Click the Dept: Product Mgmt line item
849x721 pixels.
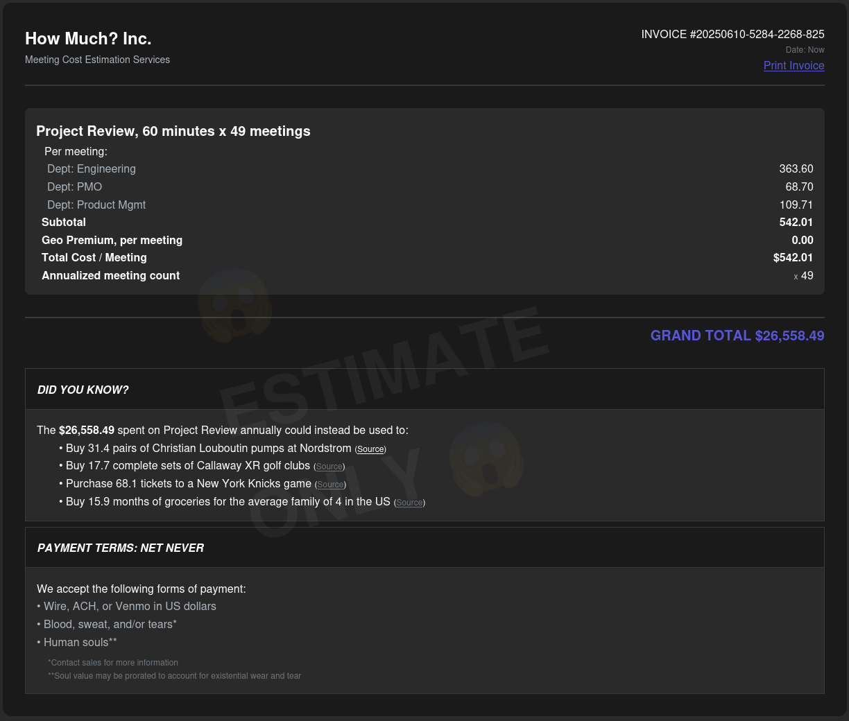click(x=96, y=205)
